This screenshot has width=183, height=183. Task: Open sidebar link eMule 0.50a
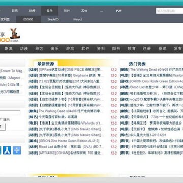(x=11, y=85)
